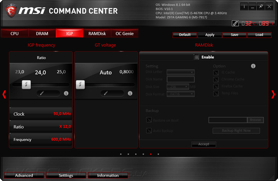Viewport: 278px width, 181px height.
Task: Click the Load profile button
Action: click(x=259, y=35)
